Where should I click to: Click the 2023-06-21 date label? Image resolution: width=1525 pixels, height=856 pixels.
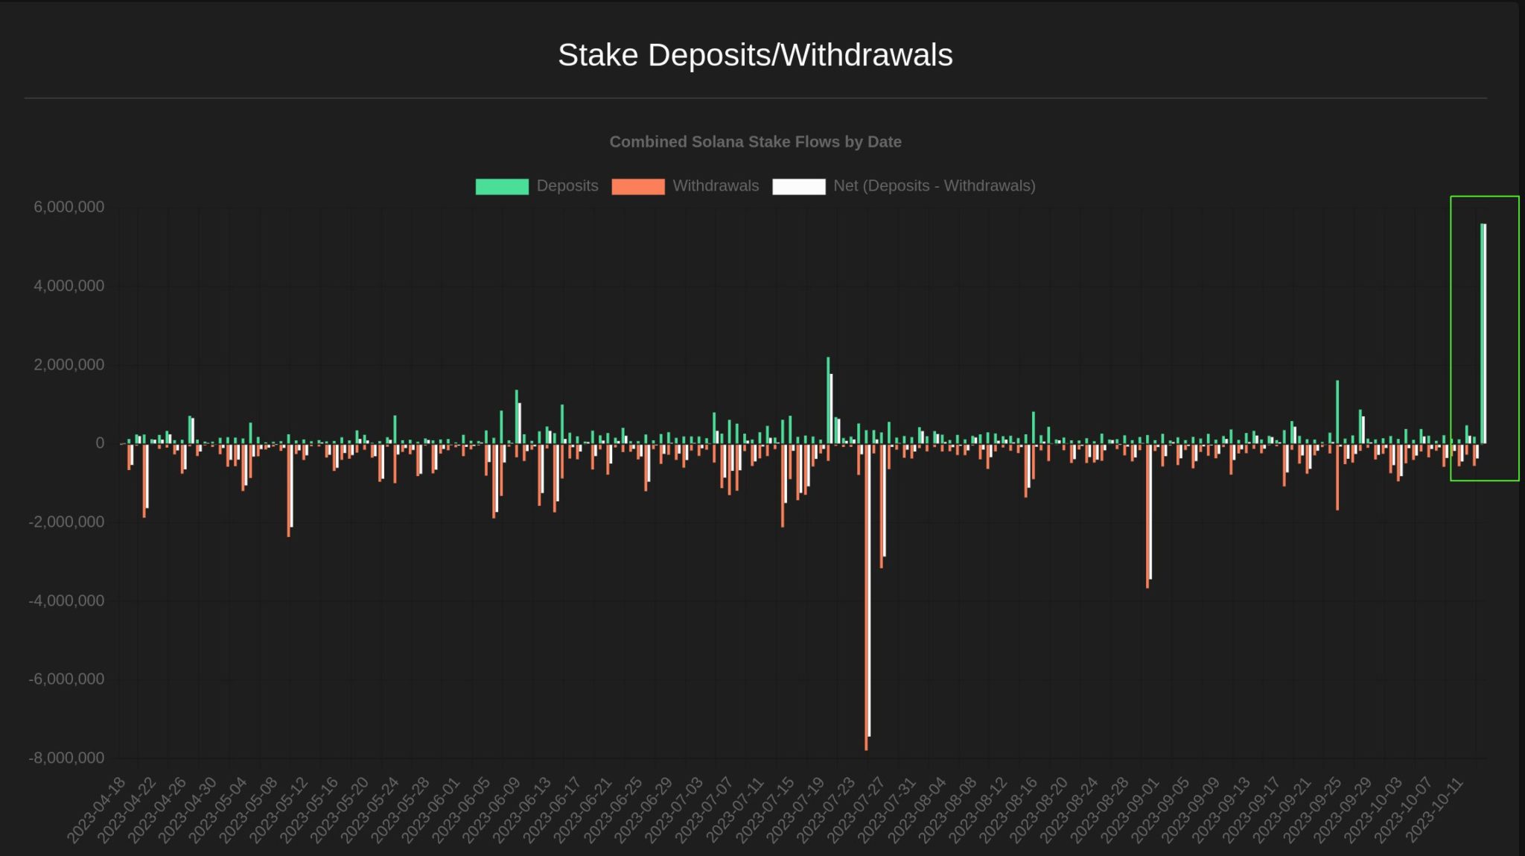click(x=584, y=810)
